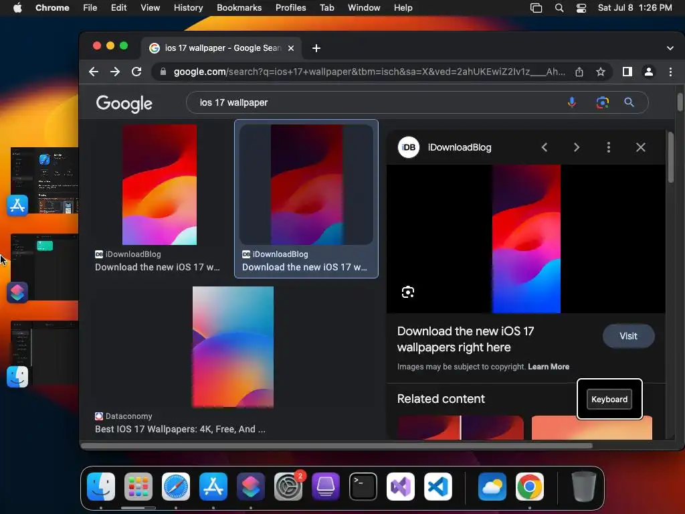Open preview title Download the new iOS 17
The width and height of the screenshot is (685, 514).
click(466, 339)
